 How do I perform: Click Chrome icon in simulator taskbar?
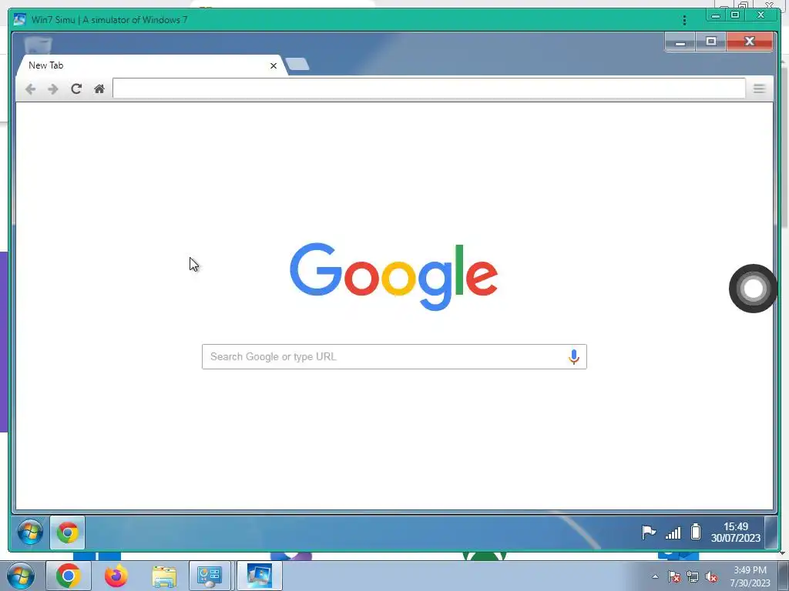pos(68,533)
